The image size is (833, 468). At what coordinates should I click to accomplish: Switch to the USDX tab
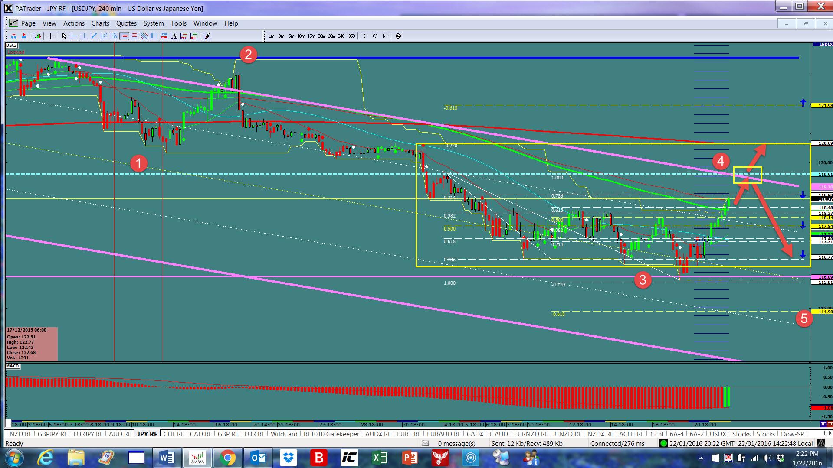coord(718,434)
